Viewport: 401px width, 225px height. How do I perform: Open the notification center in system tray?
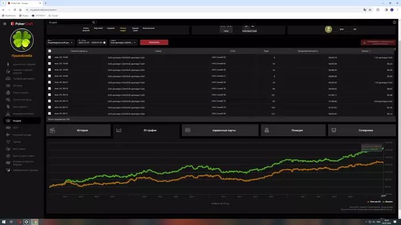[395, 222]
